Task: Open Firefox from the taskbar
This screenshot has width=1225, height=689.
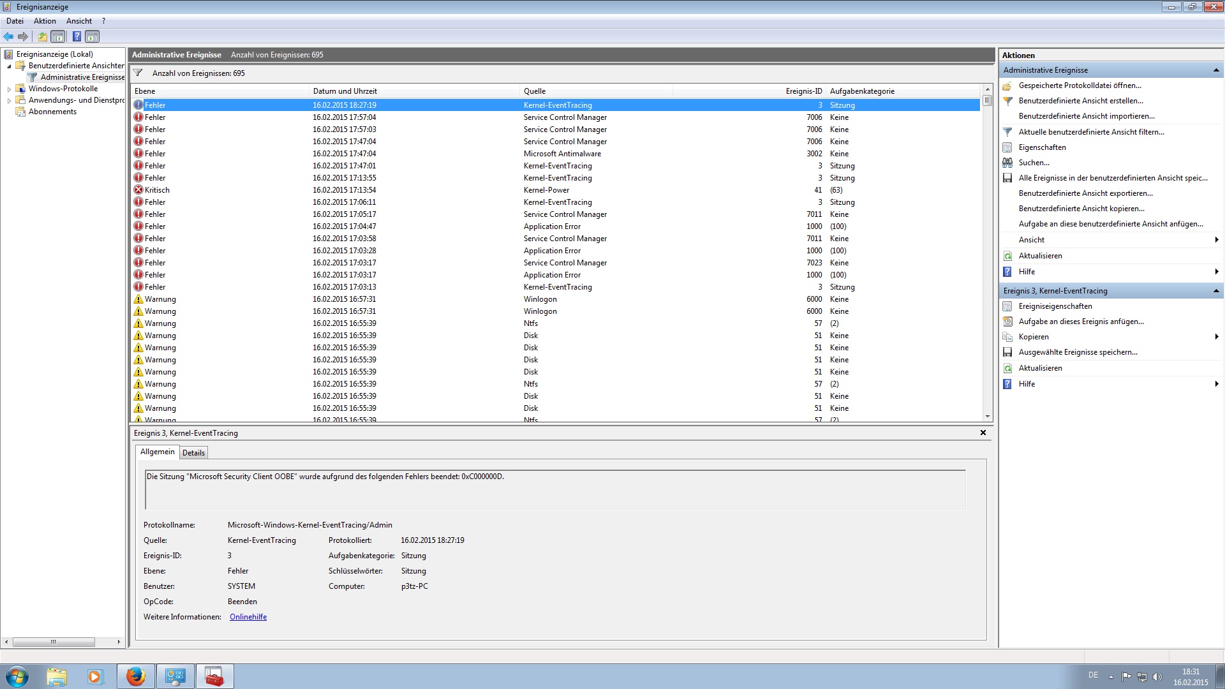Action: point(135,676)
